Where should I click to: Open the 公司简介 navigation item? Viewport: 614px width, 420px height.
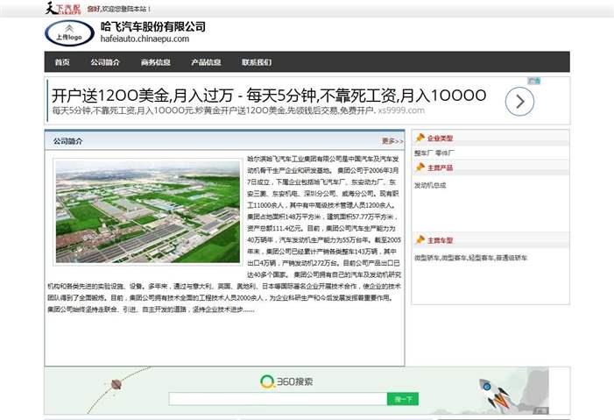(x=105, y=62)
